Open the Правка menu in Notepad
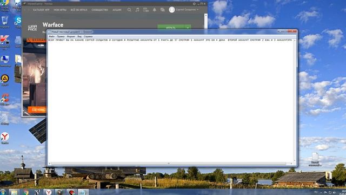 point(61,36)
